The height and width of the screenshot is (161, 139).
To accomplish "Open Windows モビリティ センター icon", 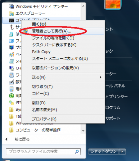I will 11,6.
